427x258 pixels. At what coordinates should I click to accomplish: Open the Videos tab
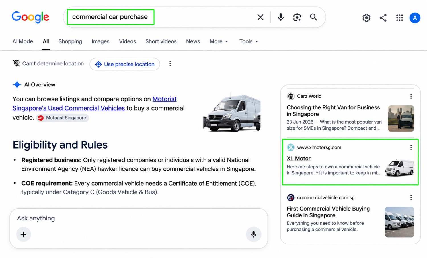(x=128, y=41)
